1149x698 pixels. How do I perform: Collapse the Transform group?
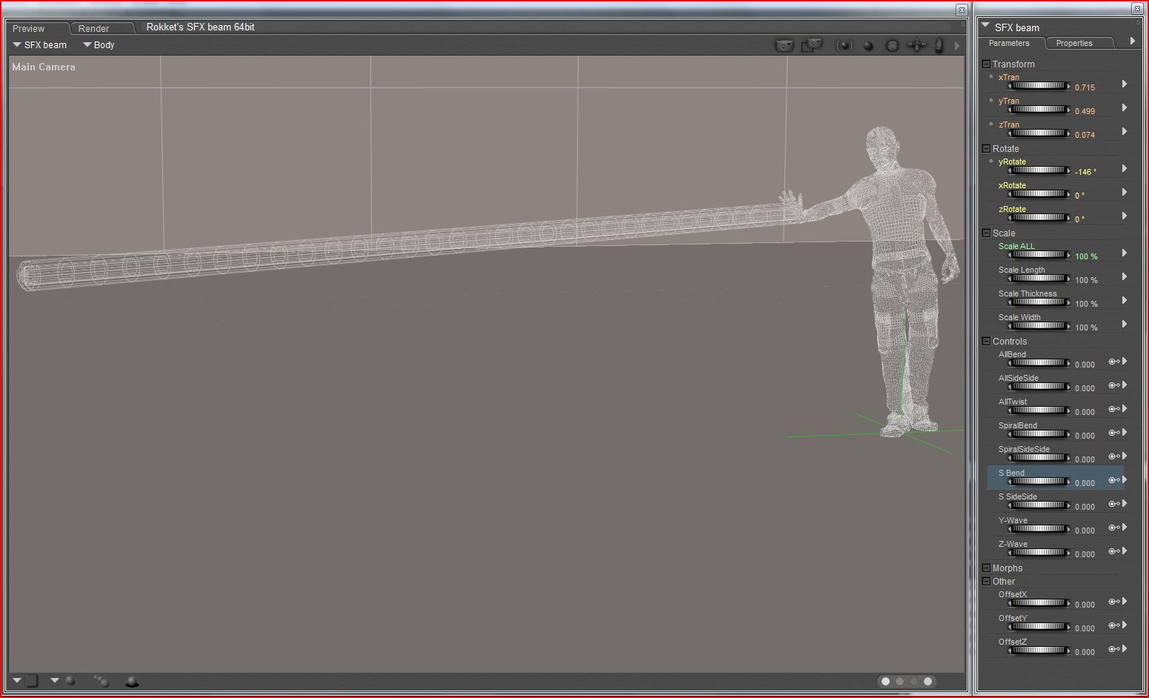[x=986, y=64]
